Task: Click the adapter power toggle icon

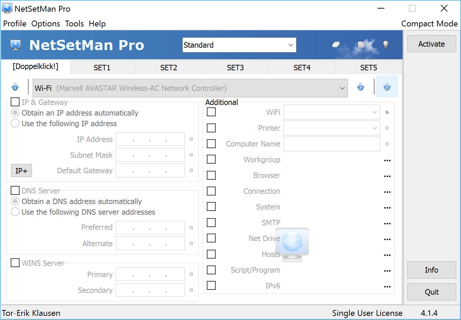Action: click(x=387, y=86)
